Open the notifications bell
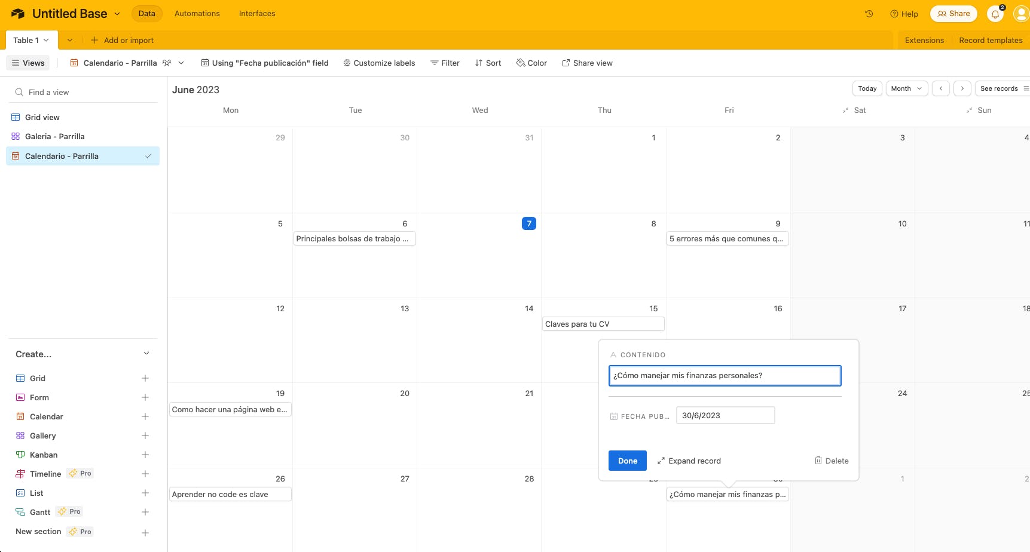 click(x=995, y=14)
